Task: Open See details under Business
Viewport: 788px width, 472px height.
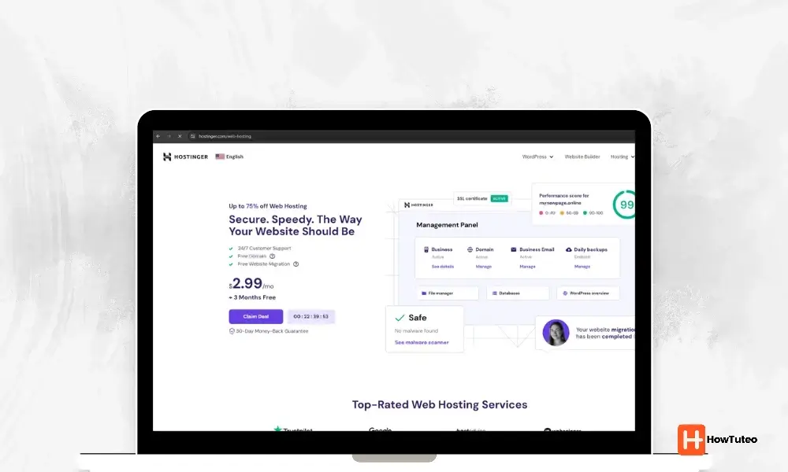Action: pos(443,267)
